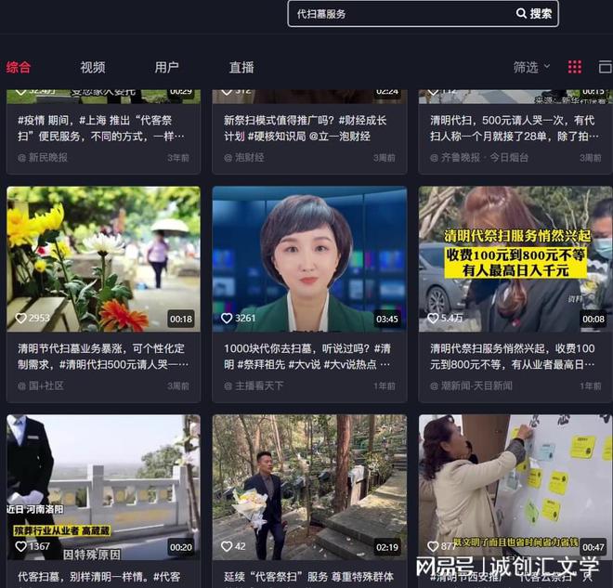Image resolution: width=613 pixels, height=588 pixels.
Task: Open the 清明代祭扫服务悄然兴起 video thumbnail
Action: (x=515, y=259)
